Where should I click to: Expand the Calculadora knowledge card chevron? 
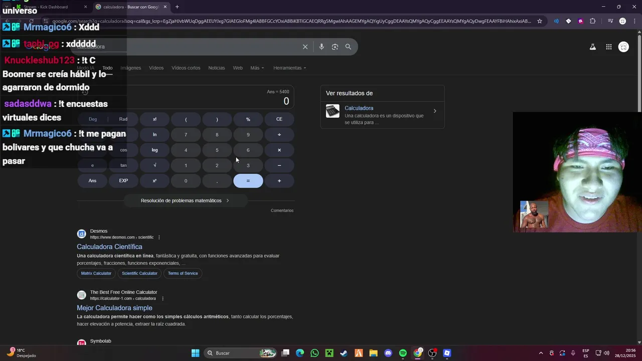(435, 111)
